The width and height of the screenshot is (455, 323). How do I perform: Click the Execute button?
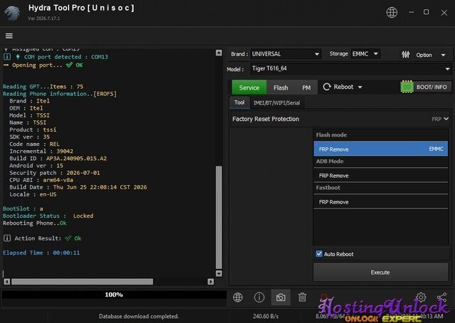(380, 272)
